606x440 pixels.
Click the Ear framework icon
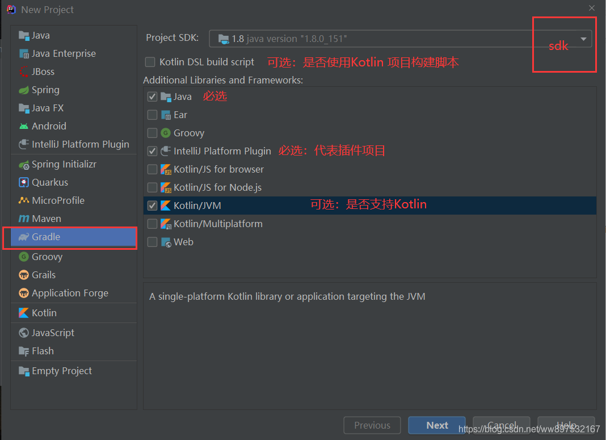pos(166,115)
